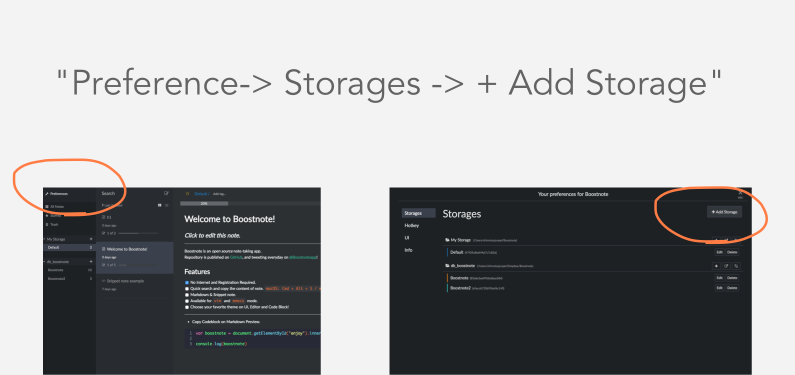Switch to the Hotkey preferences tab
This screenshot has height=375, width=795.
point(412,225)
